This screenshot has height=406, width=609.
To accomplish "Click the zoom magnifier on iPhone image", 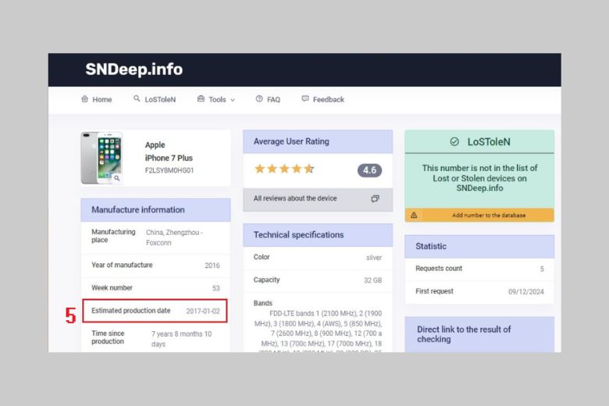I will 116,178.
